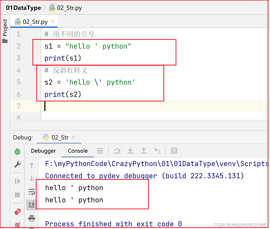Screen dimensions: 270x229
Task: Click Step Into icon in debug toolbar
Action: pyautogui.click(x=130, y=151)
